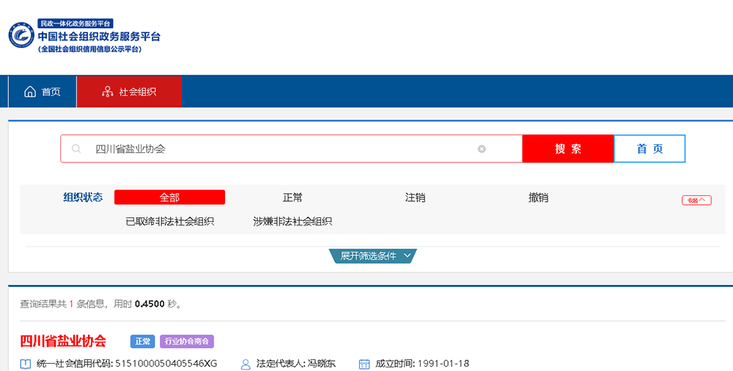Filter by 已取缔非法社会组织
The width and height of the screenshot is (733, 371).
pos(170,221)
